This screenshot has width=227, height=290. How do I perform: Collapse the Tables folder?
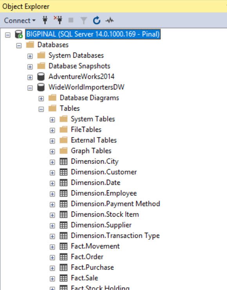[41, 109]
